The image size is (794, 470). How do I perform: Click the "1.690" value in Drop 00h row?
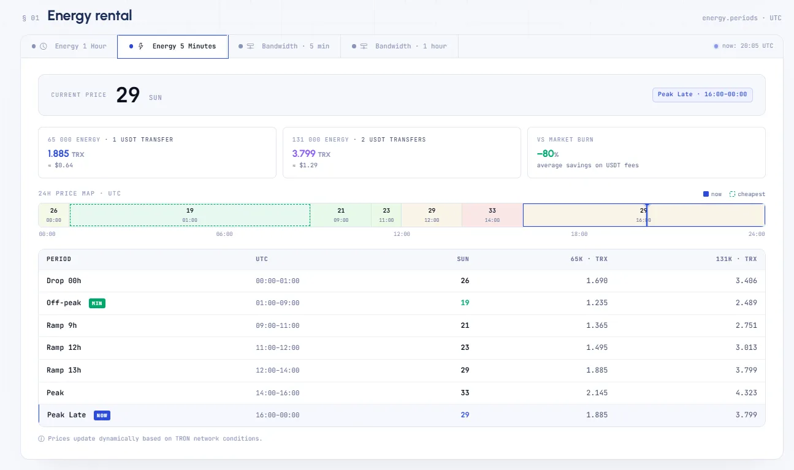[x=597, y=281]
